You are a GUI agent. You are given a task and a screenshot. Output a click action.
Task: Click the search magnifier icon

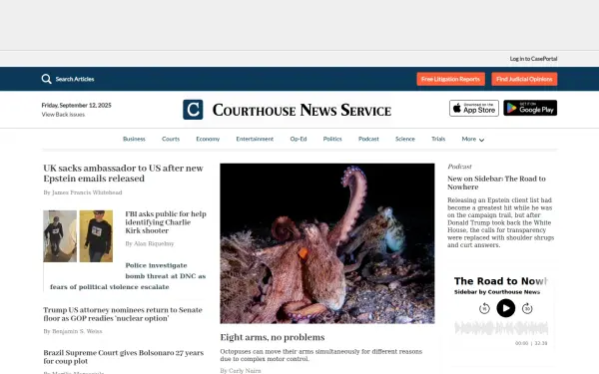point(46,79)
